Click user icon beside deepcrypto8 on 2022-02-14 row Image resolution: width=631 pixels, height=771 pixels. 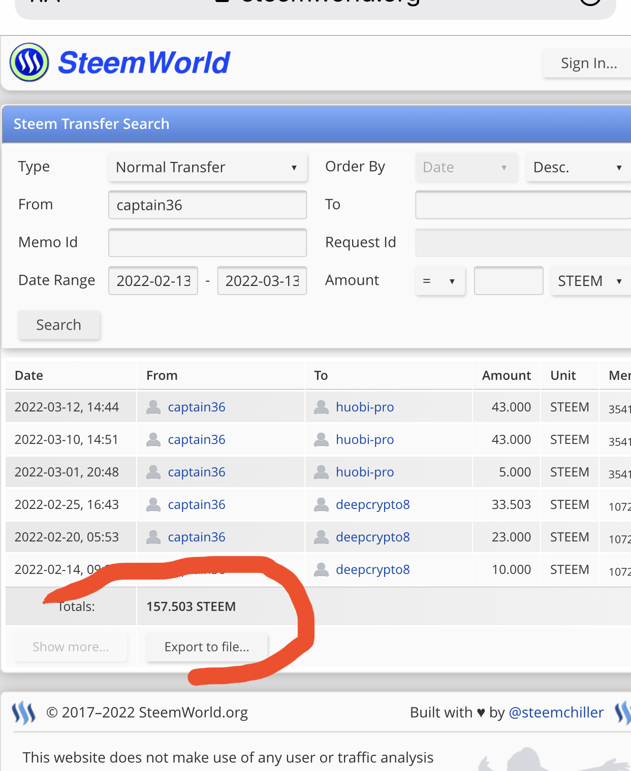(x=321, y=569)
